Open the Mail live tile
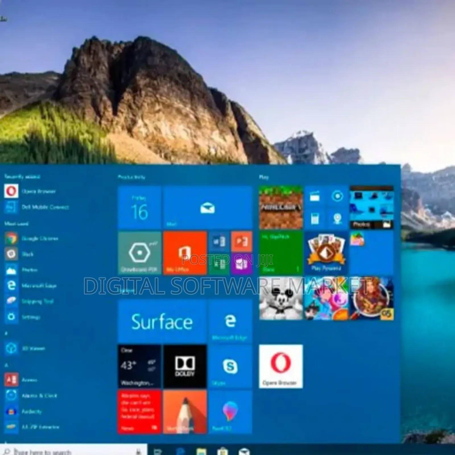The height and width of the screenshot is (455, 455). [x=208, y=207]
